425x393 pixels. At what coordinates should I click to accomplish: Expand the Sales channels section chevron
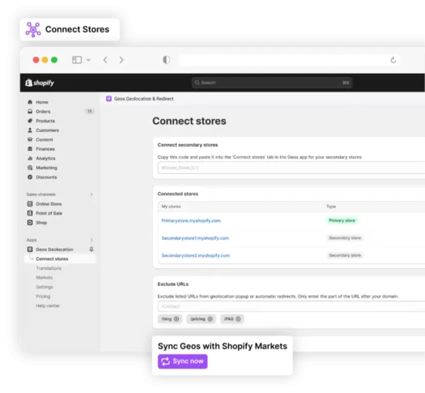pos(91,194)
